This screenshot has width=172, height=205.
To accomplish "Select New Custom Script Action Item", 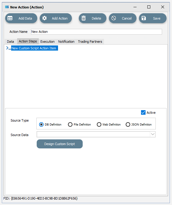I will (34, 48).
